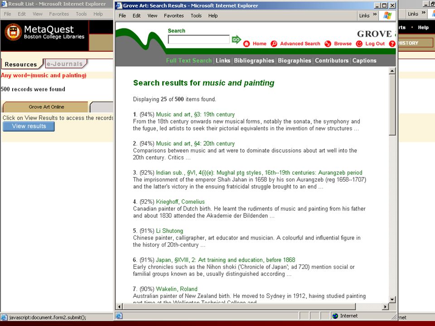Viewport: 435px width, 326px height.
Task: Click the green GO search button
Action: pyautogui.click(x=236, y=40)
